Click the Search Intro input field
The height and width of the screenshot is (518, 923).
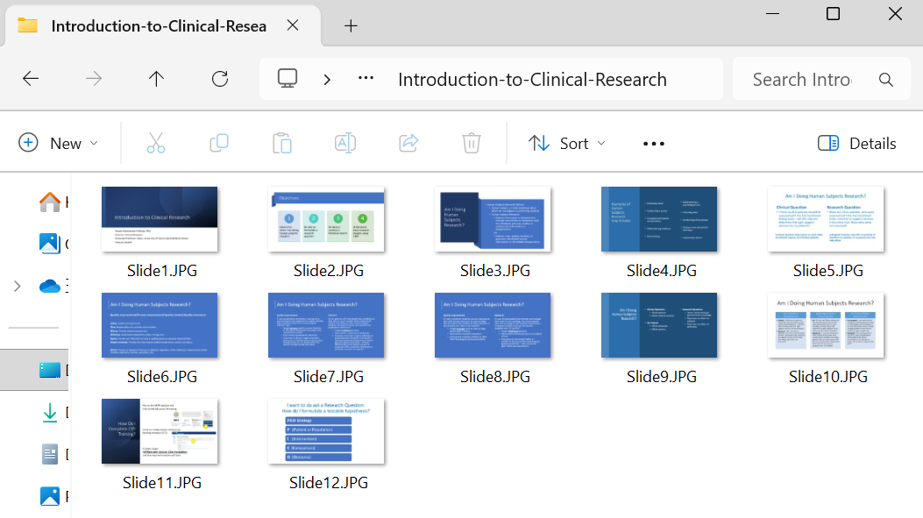[x=802, y=79]
